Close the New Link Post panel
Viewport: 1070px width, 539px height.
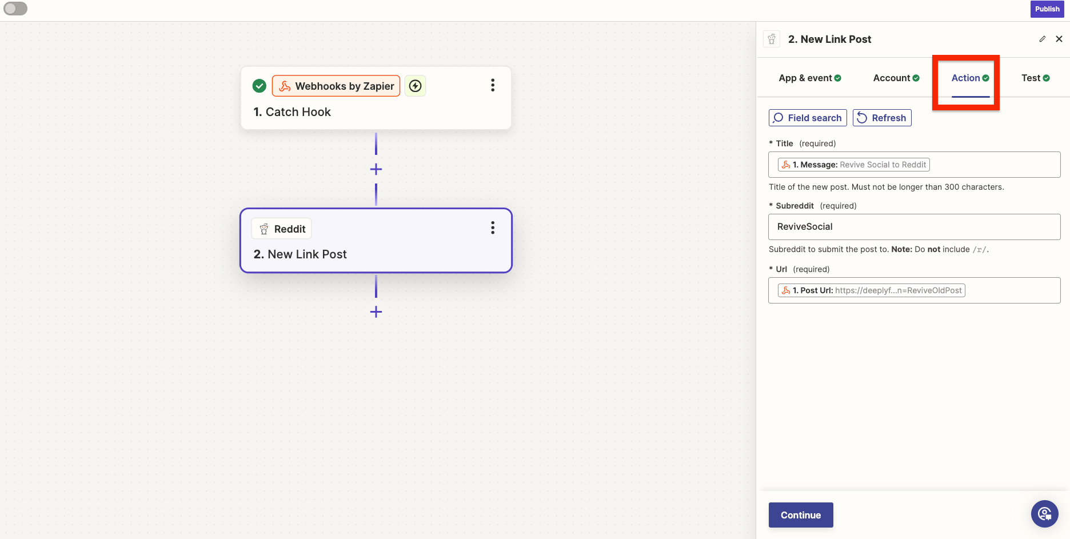coord(1059,39)
